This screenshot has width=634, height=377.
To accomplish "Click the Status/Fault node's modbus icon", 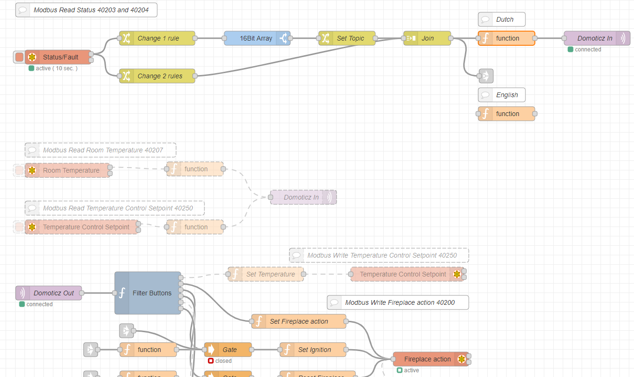I will pyautogui.click(x=32, y=57).
